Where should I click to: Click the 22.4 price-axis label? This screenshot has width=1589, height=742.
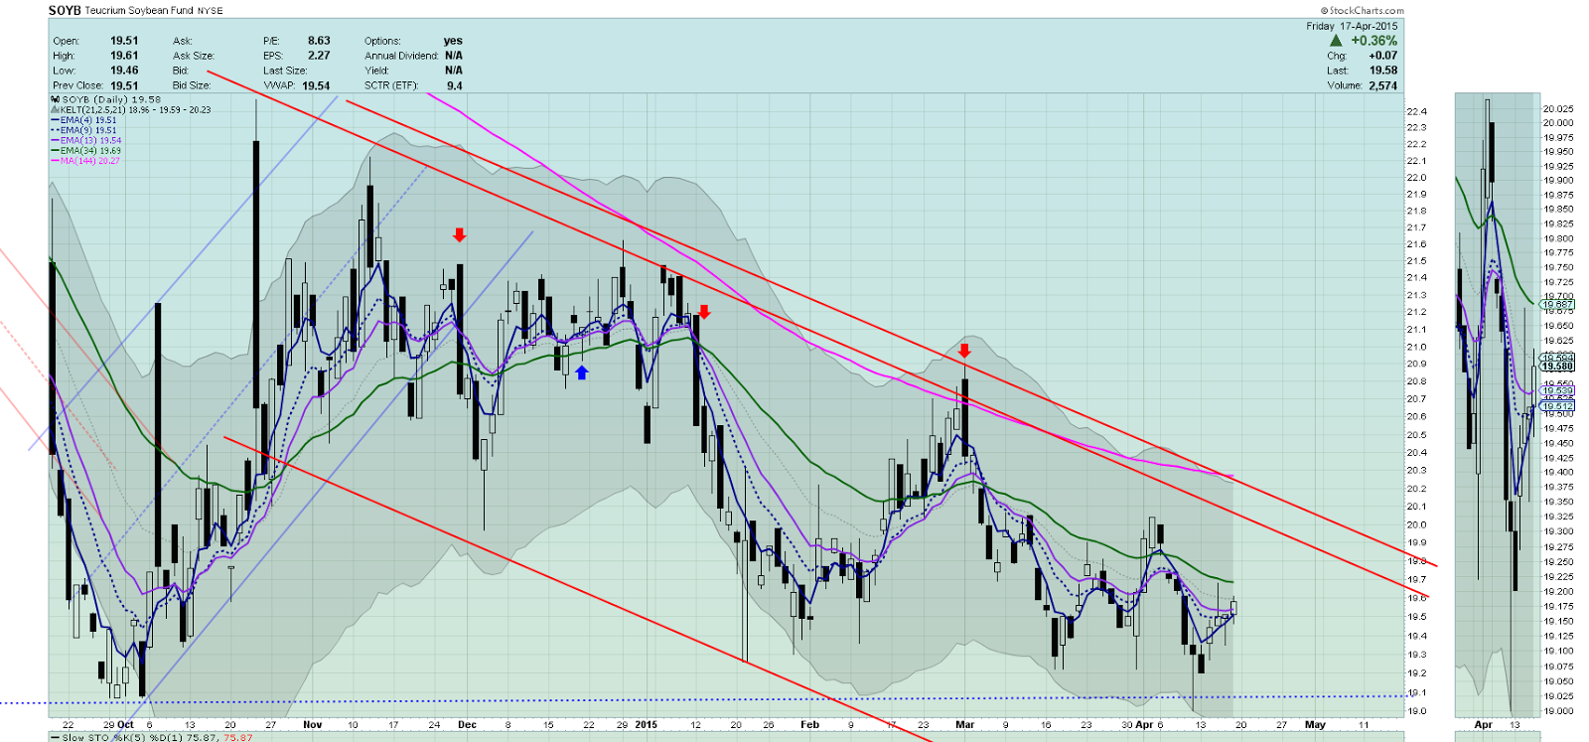tap(1416, 111)
